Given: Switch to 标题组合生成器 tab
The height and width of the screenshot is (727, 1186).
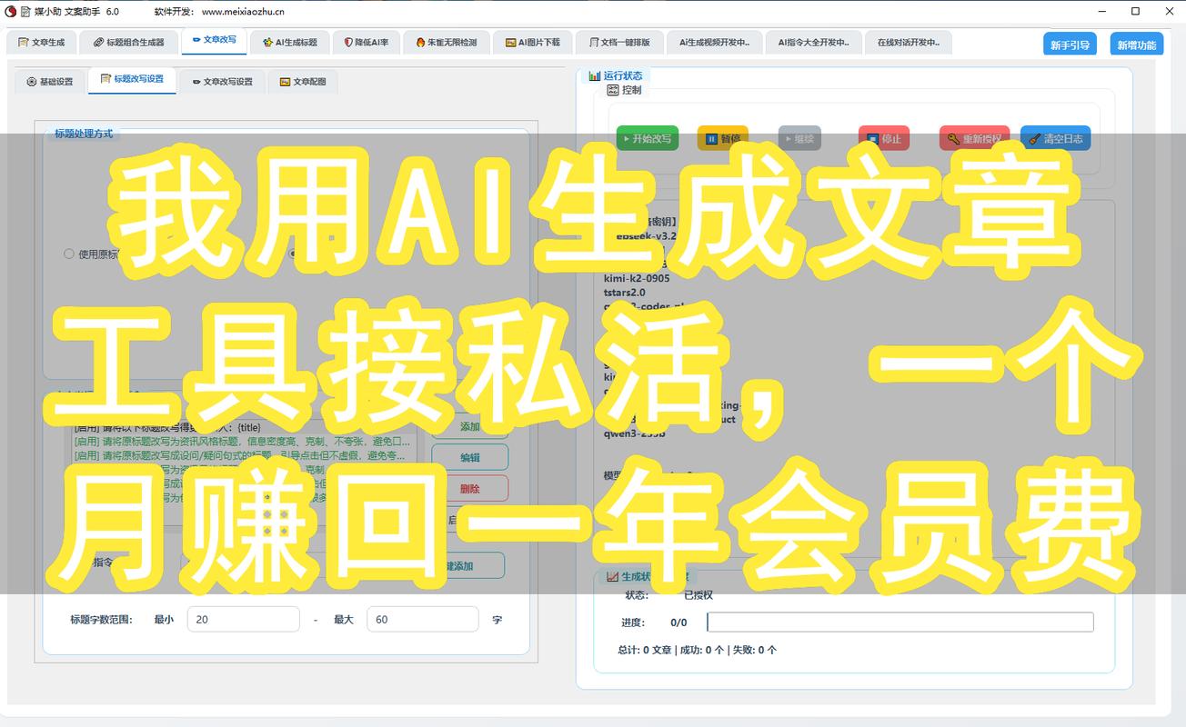Looking at the screenshot, I should pyautogui.click(x=128, y=42).
